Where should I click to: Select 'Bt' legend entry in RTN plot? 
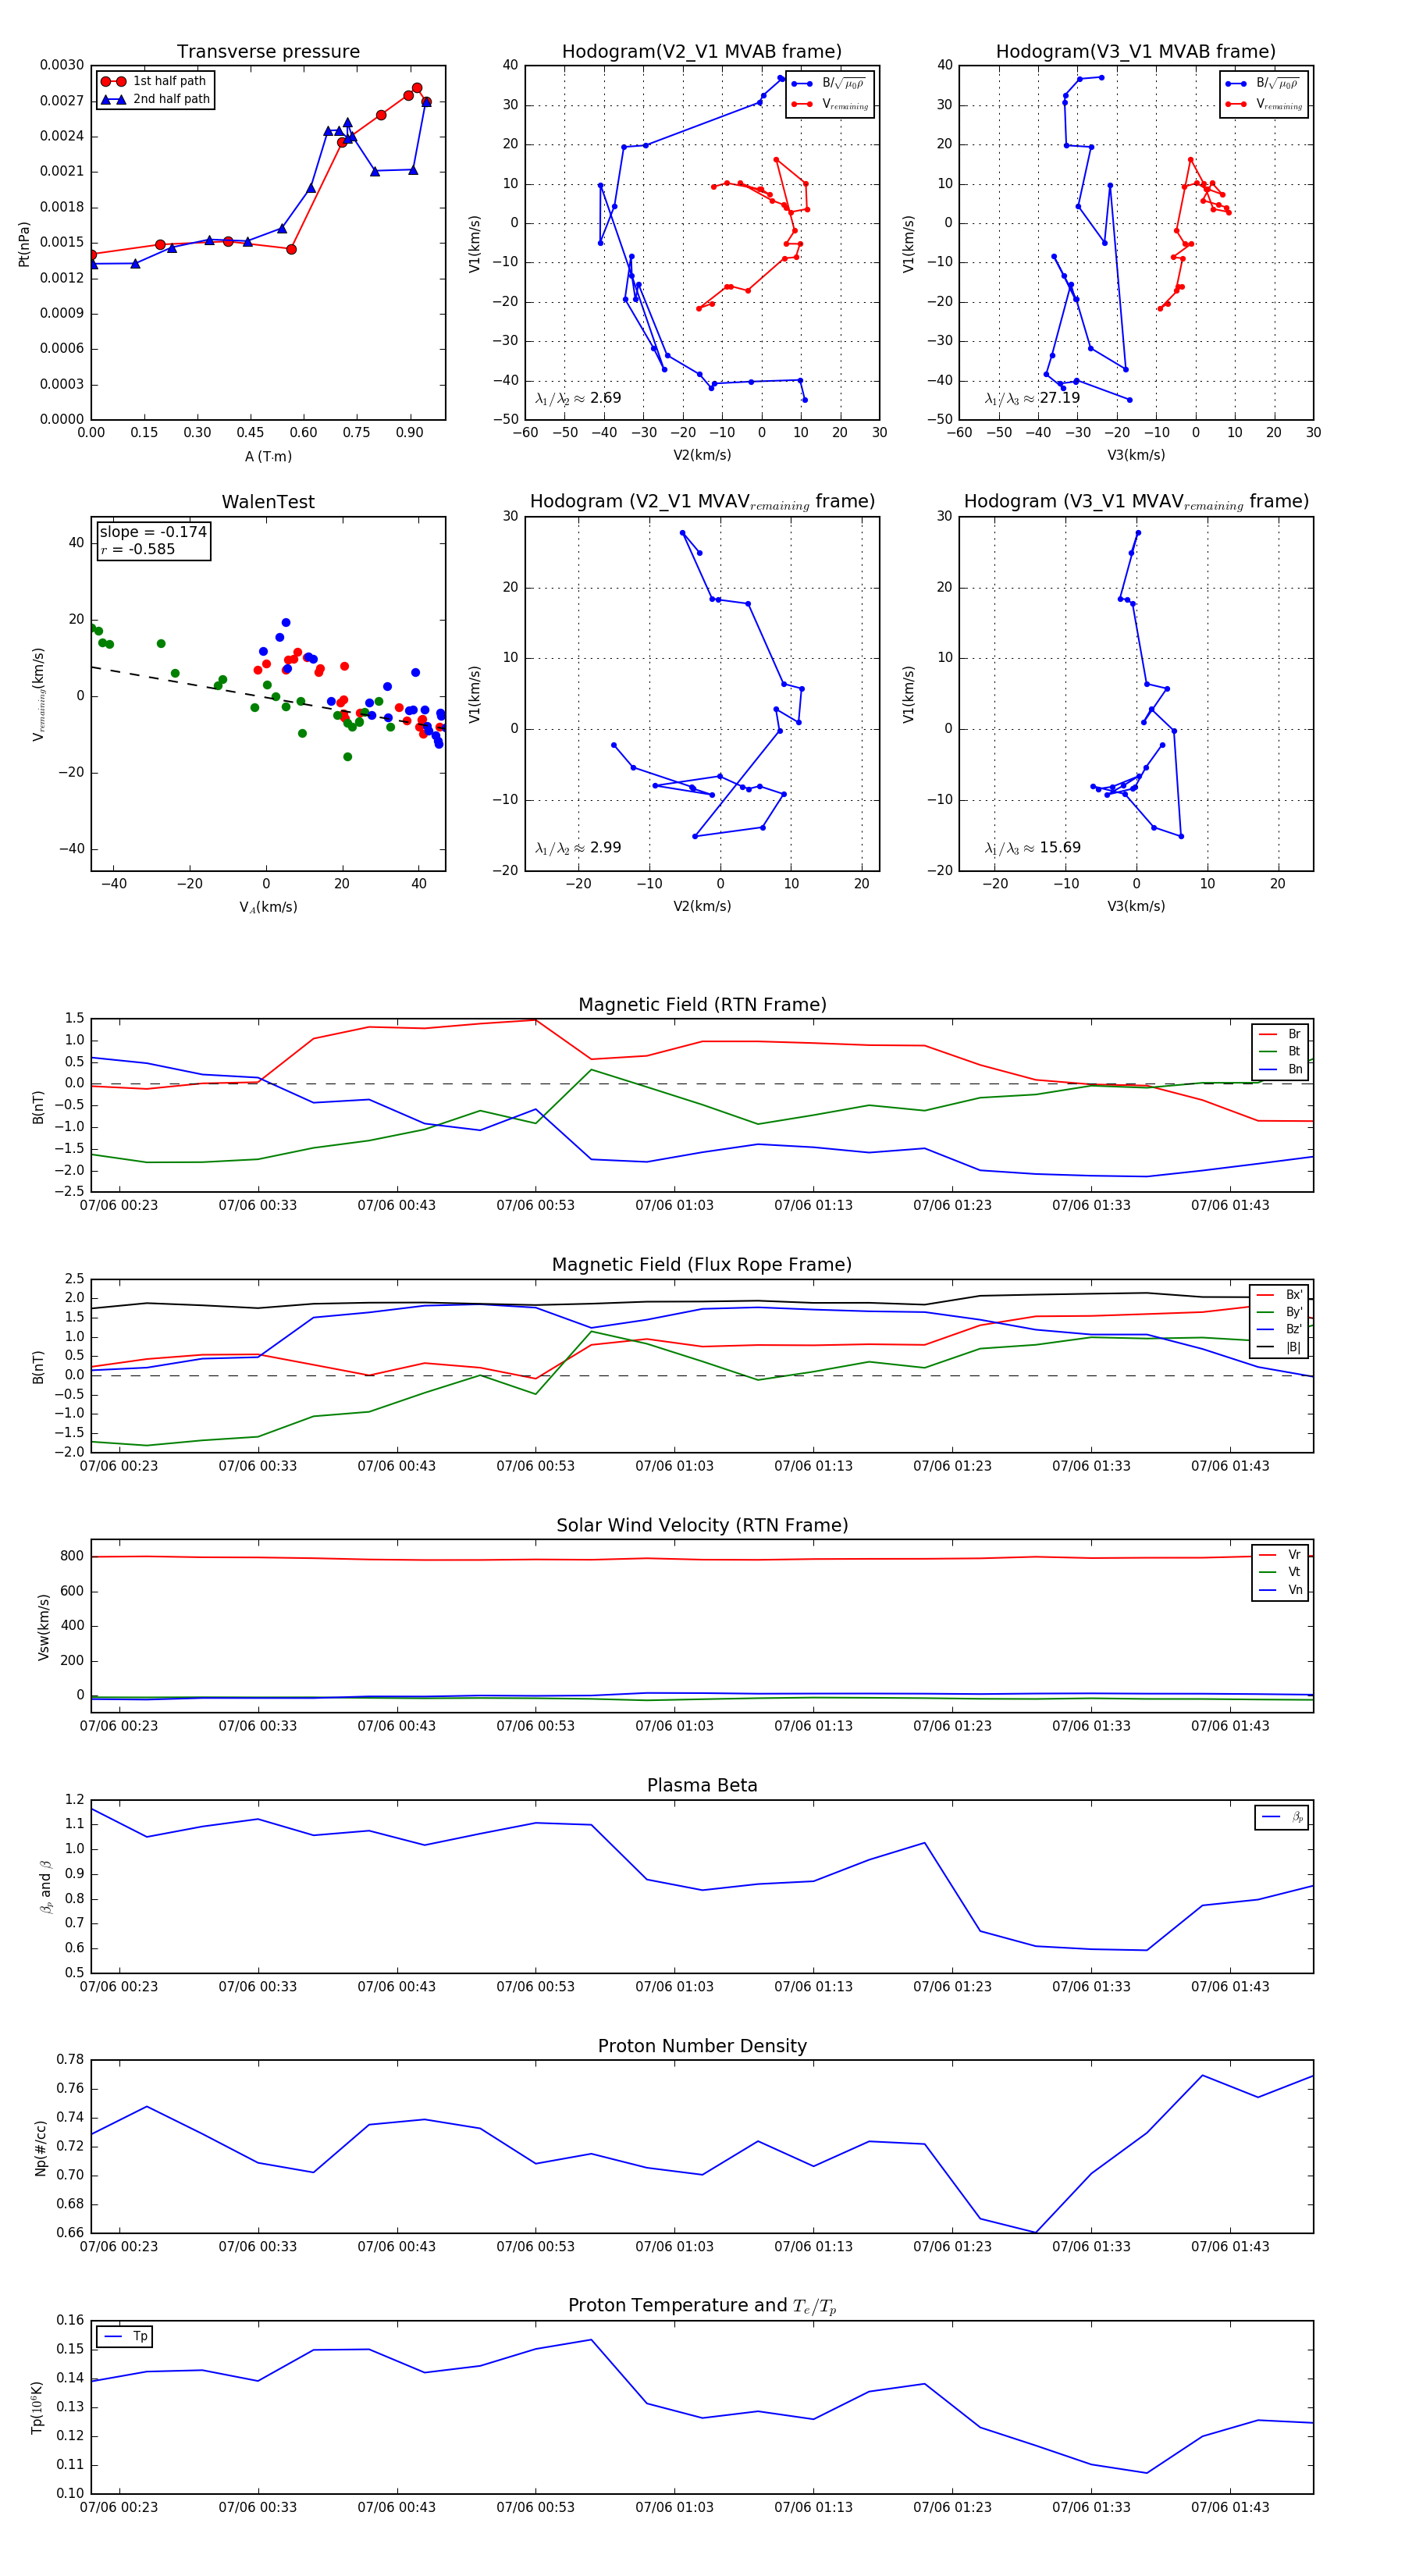1280,1051
